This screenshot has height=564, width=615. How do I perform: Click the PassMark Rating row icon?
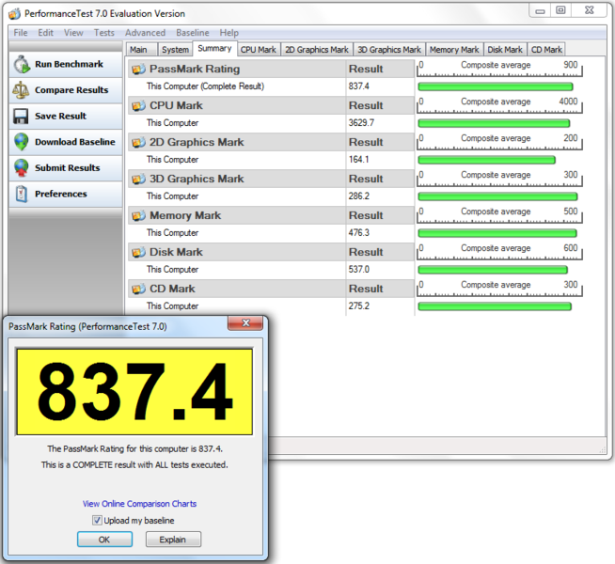[x=138, y=70]
